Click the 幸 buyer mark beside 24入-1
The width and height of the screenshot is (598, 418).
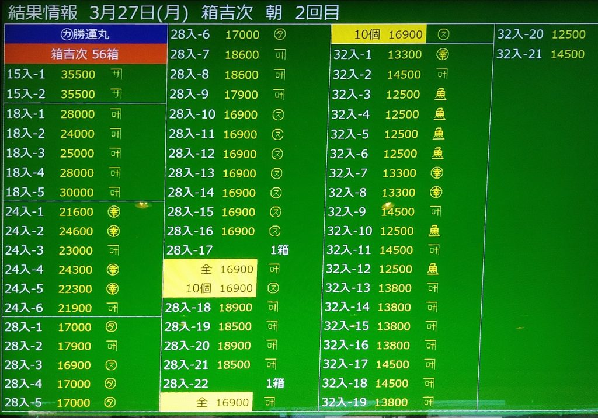113,212
